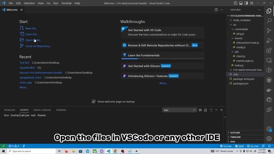The height and width of the screenshot is (154, 274).
Task: Click the Clone Git Repository link
Action: (38, 46)
